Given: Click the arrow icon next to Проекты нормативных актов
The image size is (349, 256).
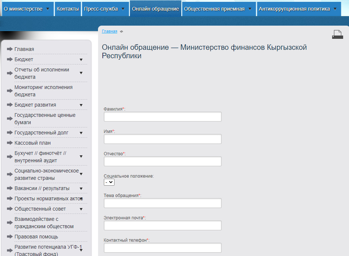Looking at the screenshot, I should click(x=9, y=198).
